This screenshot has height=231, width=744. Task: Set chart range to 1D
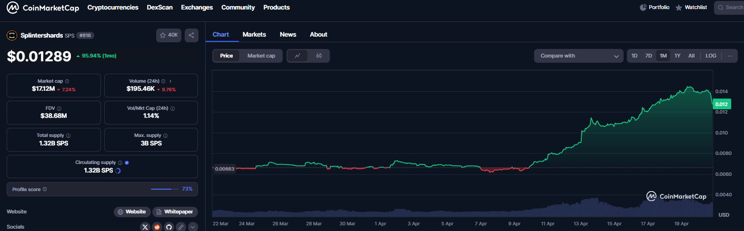(635, 56)
